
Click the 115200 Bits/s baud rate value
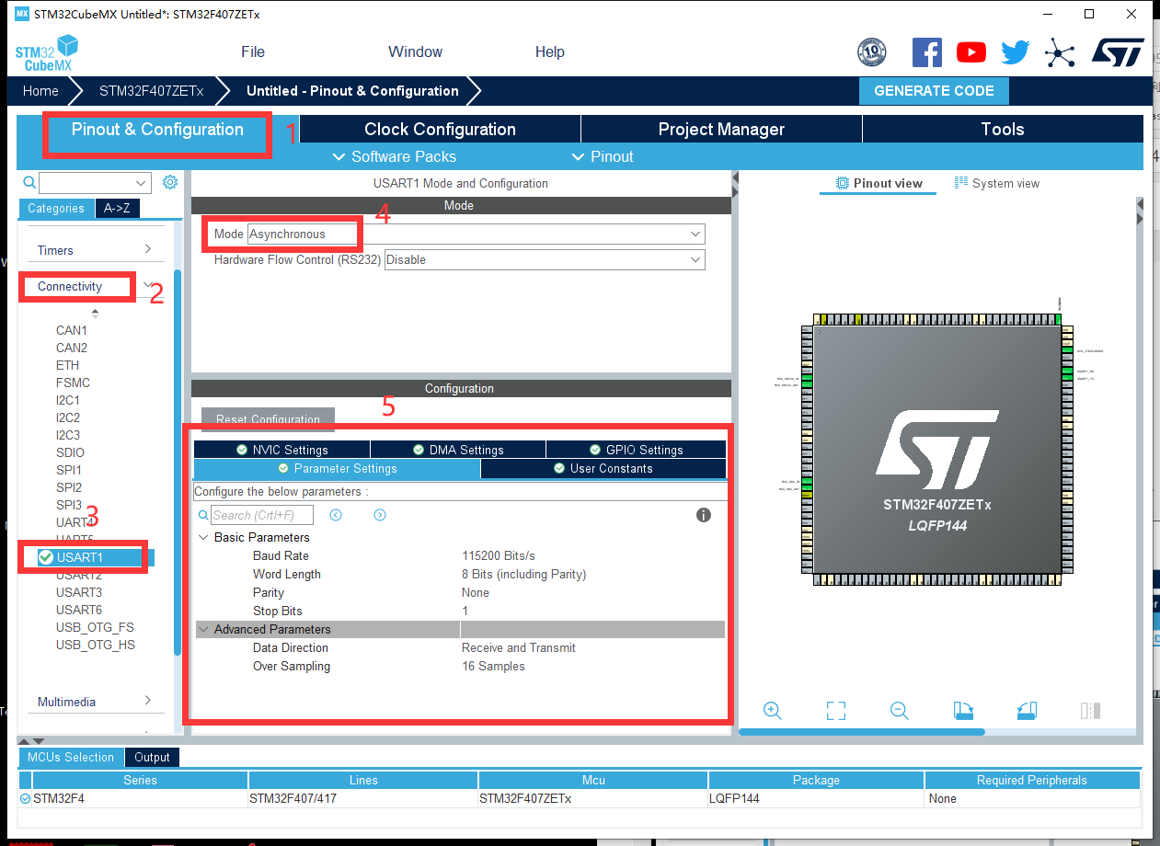[x=499, y=555]
